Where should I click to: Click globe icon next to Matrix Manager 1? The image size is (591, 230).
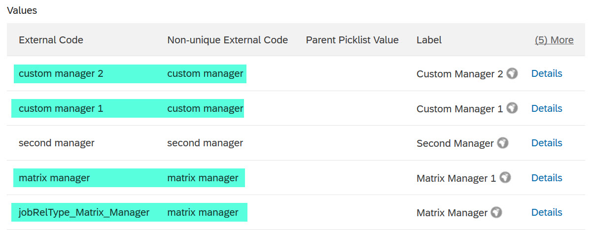505,178
